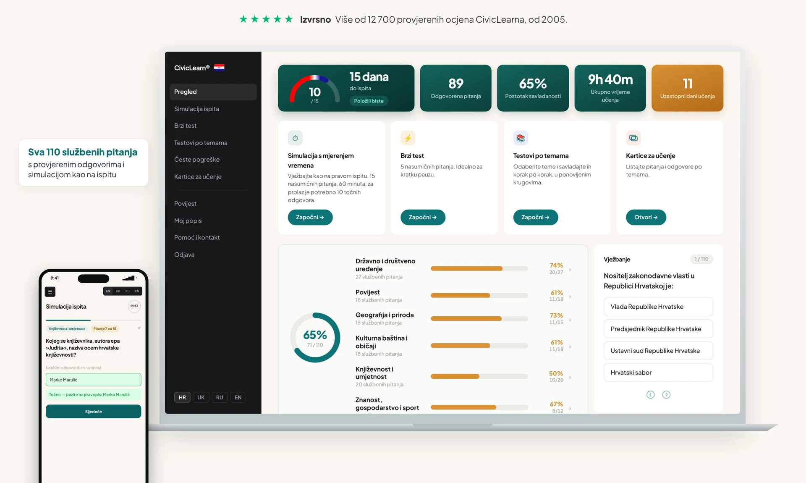Choose answer Predsjednik Republike Hrvatske

pyautogui.click(x=658, y=329)
